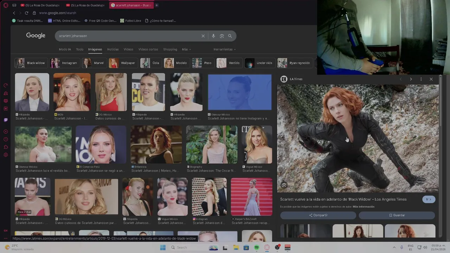
Task: Show hidden system tray icons chevron
Action: coord(394,247)
